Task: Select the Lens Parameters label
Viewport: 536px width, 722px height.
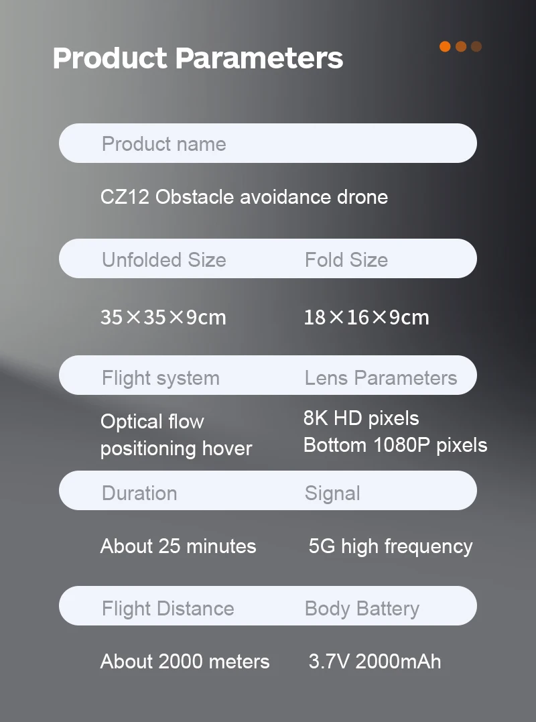Action: pyautogui.click(x=381, y=377)
